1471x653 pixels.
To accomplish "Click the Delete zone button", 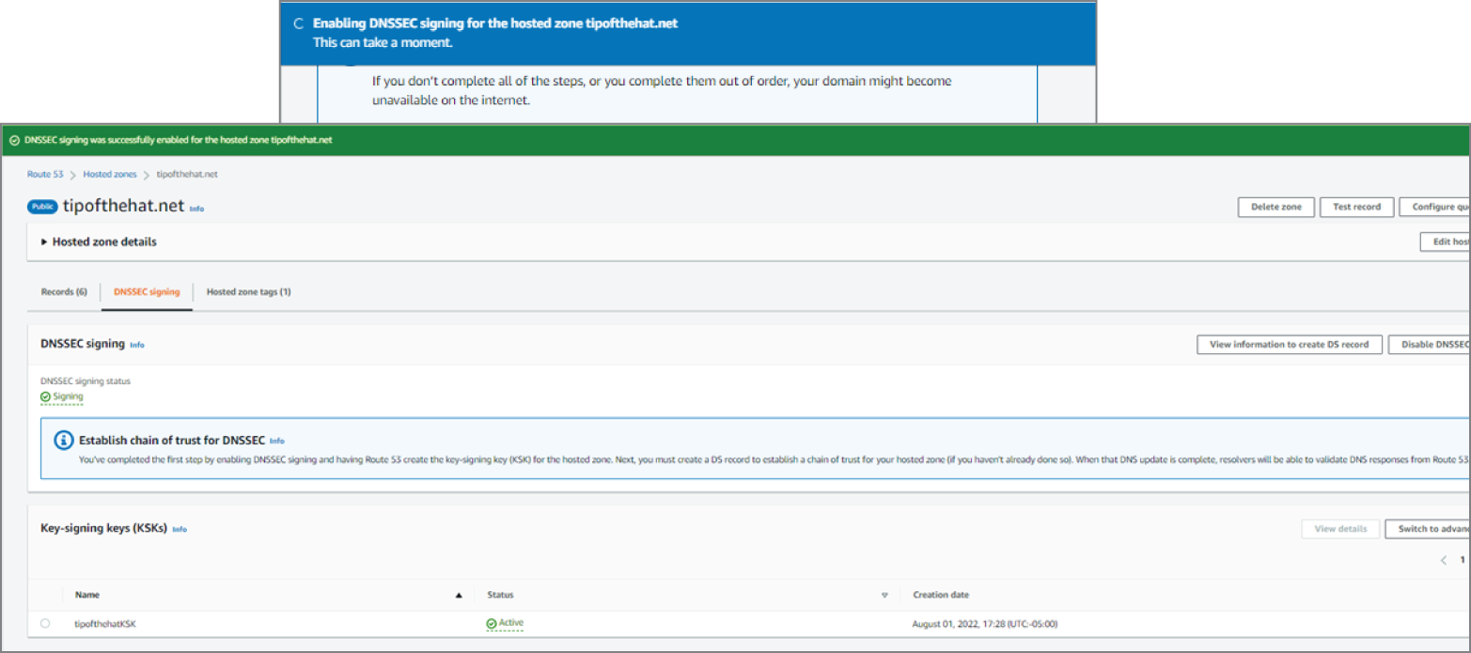I will pos(1276,207).
